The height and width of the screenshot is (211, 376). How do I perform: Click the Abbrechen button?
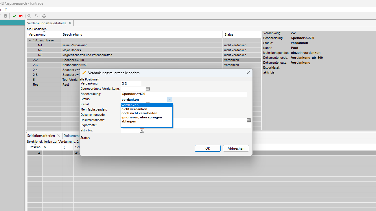(x=236, y=148)
